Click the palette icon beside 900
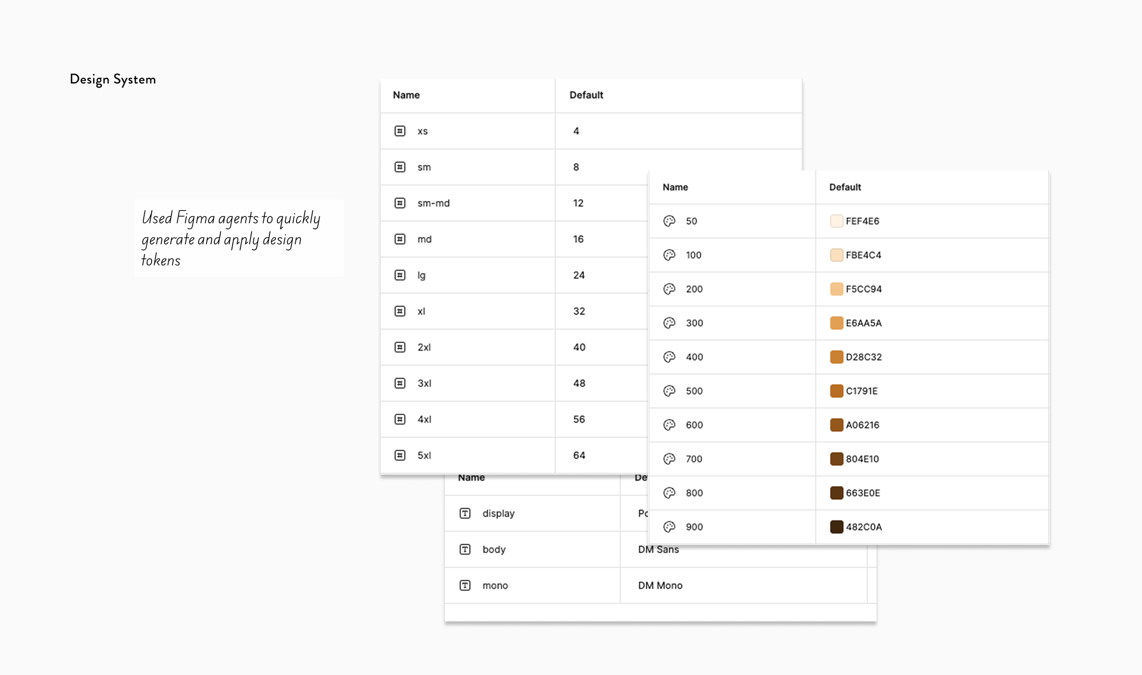Screen dimensions: 1142x675 (x=669, y=527)
